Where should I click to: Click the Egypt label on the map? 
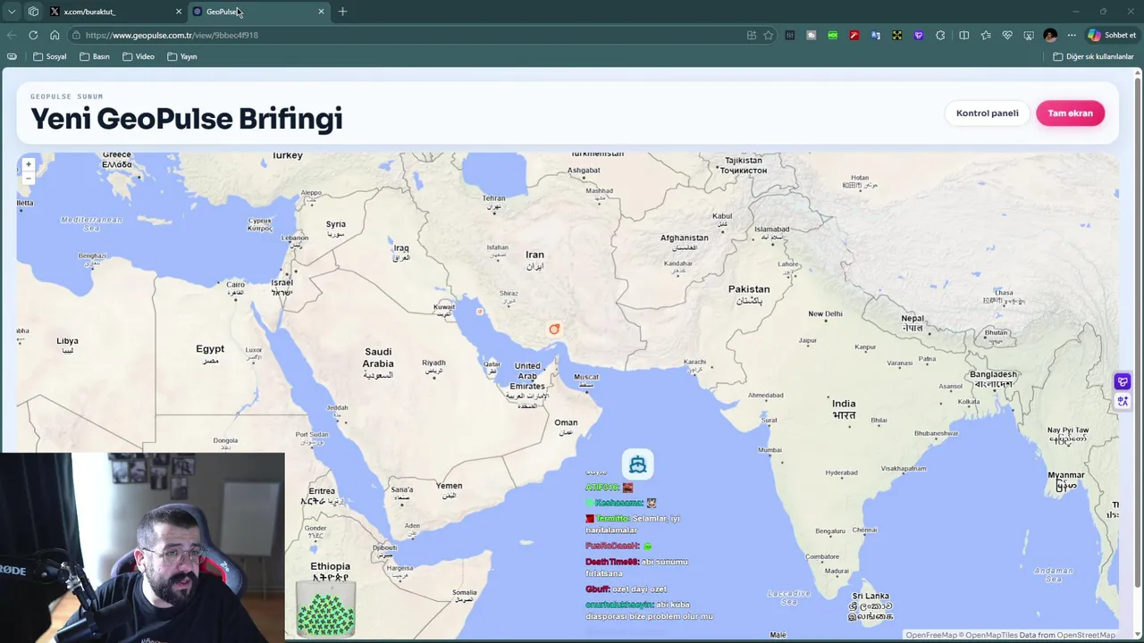click(210, 354)
